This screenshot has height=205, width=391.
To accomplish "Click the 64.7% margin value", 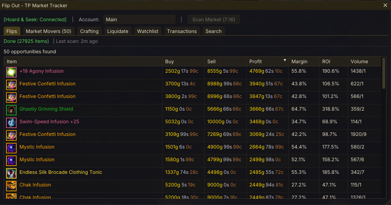I will point(299,109).
